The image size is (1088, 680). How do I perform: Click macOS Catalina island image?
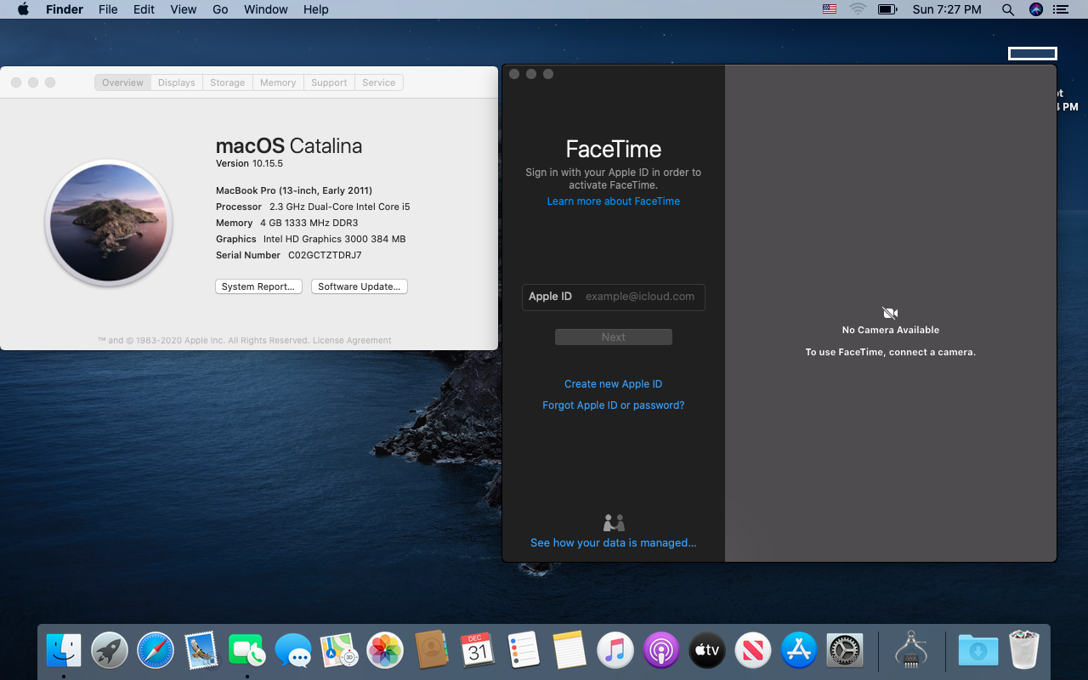(x=109, y=223)
